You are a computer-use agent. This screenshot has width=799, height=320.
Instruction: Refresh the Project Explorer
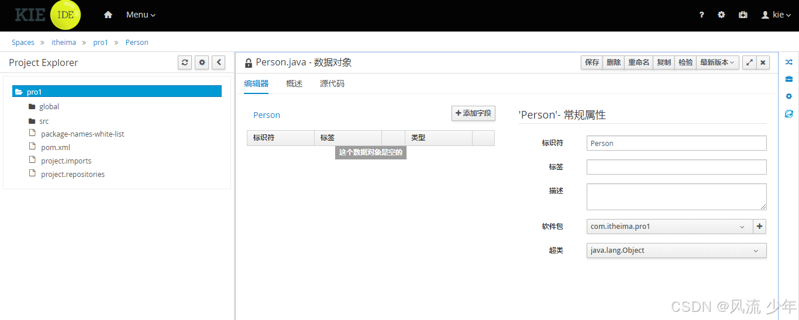(x=185, y=62)
